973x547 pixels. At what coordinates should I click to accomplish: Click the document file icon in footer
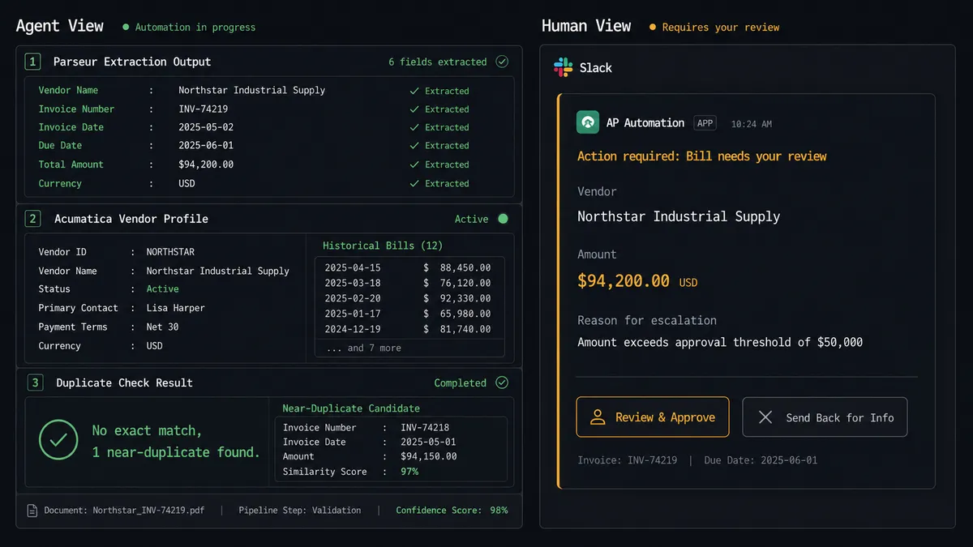[x=32, y=511]
